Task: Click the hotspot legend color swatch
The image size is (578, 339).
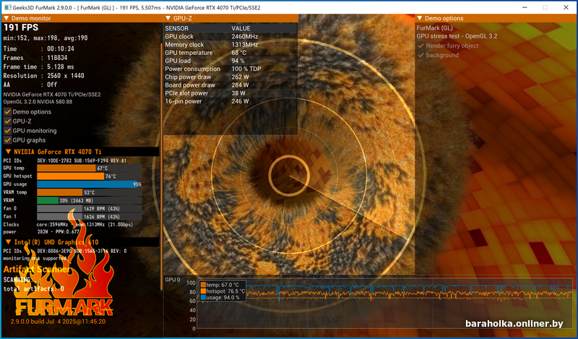Action: pyautogui.click(x=203, y=291)
